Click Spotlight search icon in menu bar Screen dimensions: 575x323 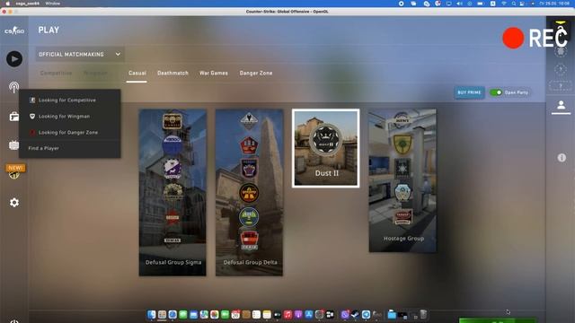pyautogui.click(x=514, y=4)
